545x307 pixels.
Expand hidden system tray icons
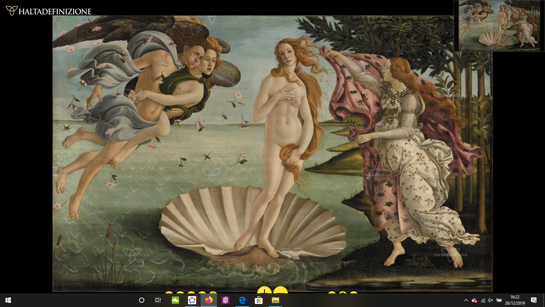466,300
